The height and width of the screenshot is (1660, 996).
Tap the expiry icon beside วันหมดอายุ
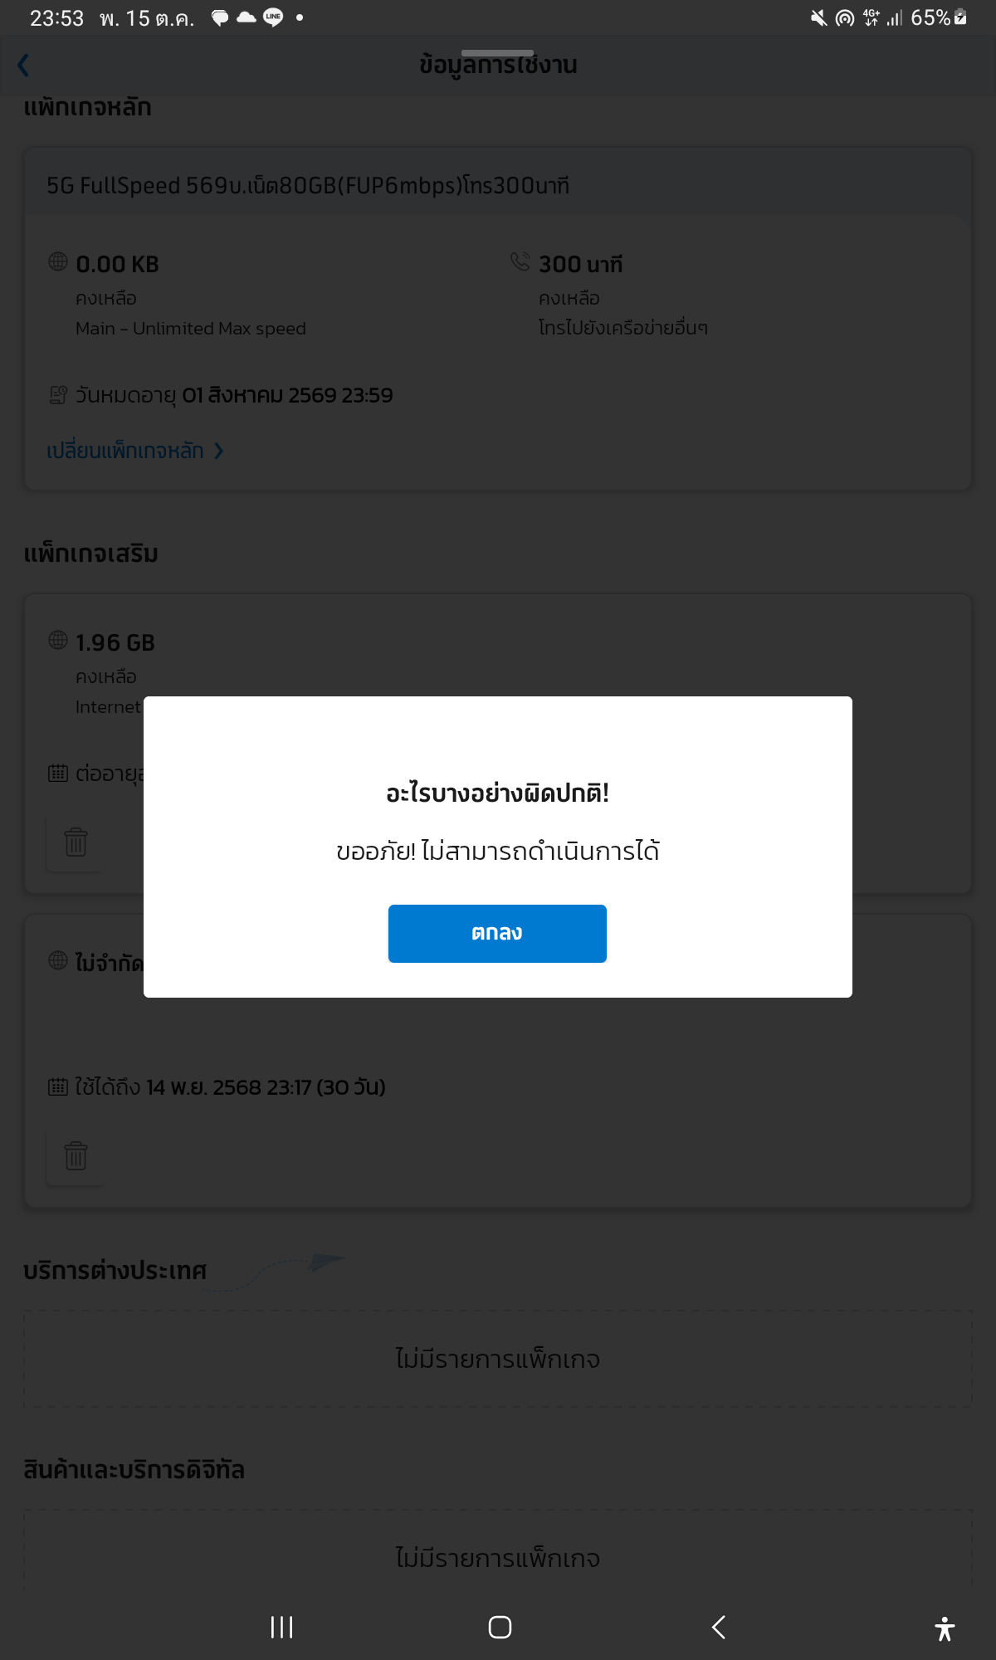[58, 395]
